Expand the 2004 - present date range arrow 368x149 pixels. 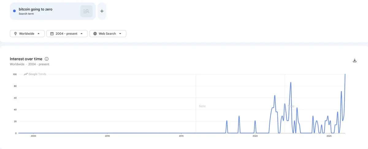(x=82, y=34)
